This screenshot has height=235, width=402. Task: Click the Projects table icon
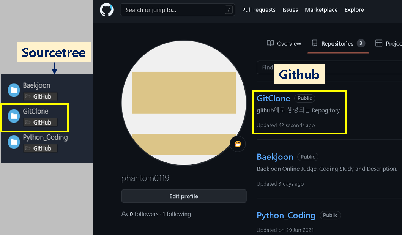pos(379,43)
